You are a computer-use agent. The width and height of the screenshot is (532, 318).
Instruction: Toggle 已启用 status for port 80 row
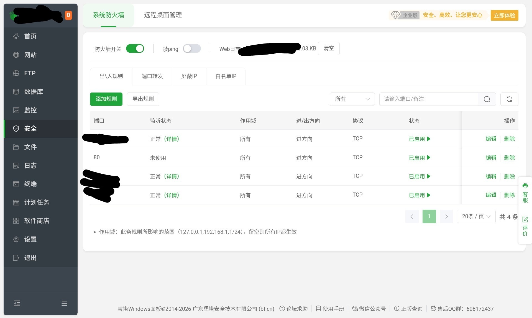point(420,158)
